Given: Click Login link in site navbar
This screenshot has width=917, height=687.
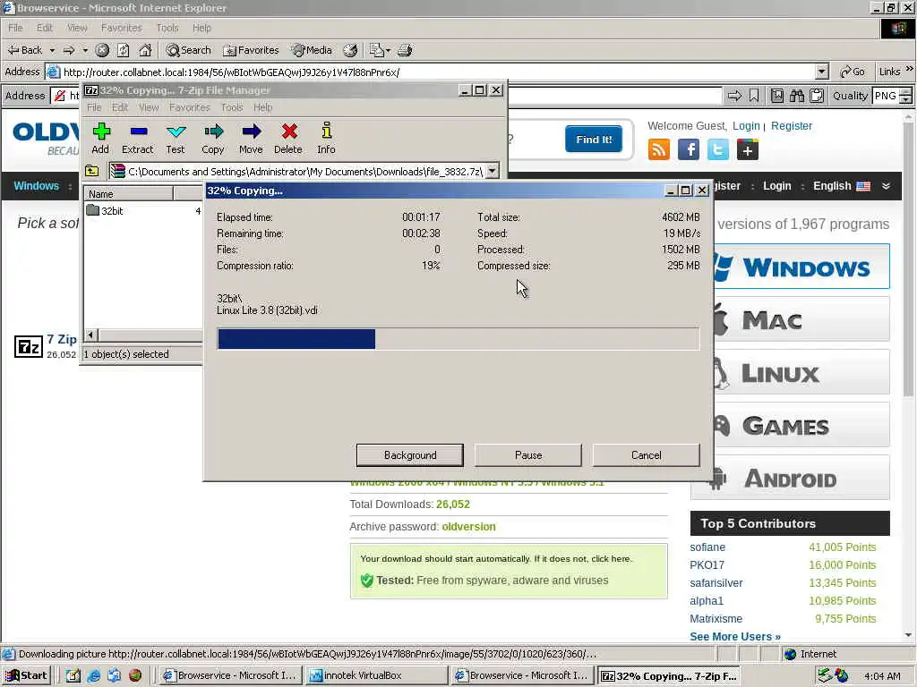Looking at the screenshot, I should pyautogui.click(x=776, y=186).
